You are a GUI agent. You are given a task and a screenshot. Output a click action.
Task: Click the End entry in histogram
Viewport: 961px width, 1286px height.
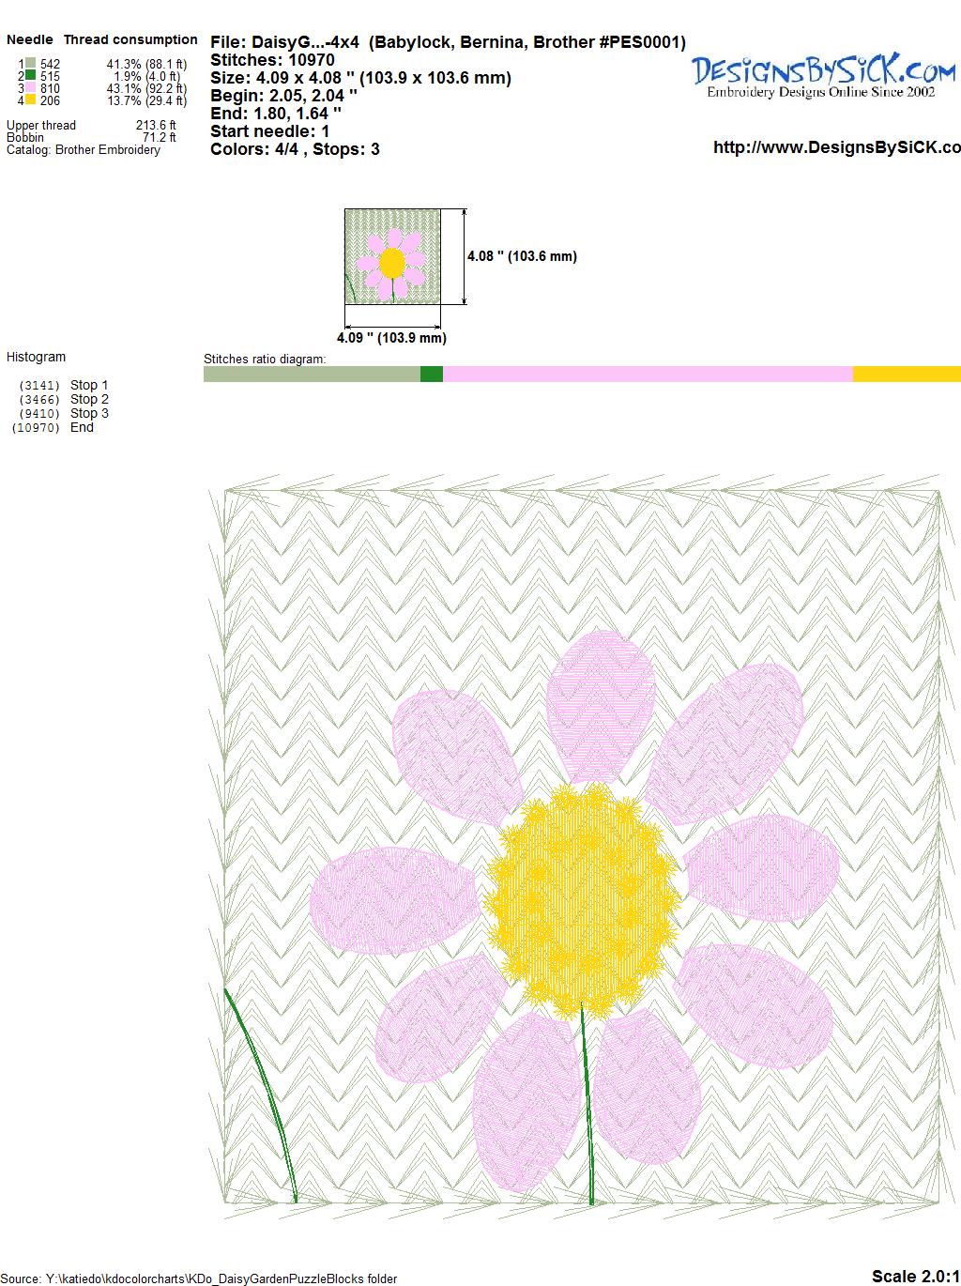click(x=82, y=427)
